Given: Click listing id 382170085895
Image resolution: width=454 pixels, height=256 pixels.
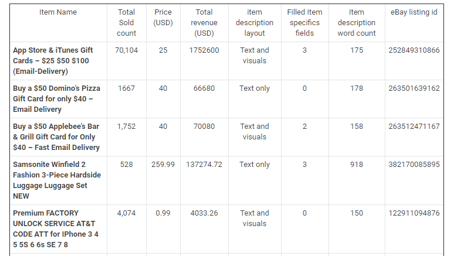Looking at the screenshot, I should coord(414,164).
